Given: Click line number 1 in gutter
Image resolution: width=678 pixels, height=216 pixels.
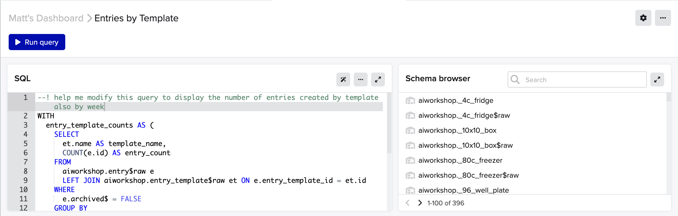Looking at the screenshot, I should coord(25,97).
